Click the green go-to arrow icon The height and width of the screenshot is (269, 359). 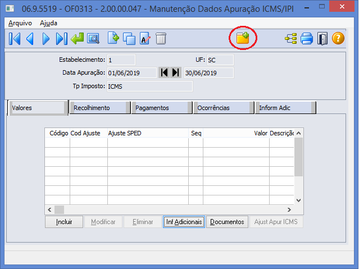tap(78, 38)
